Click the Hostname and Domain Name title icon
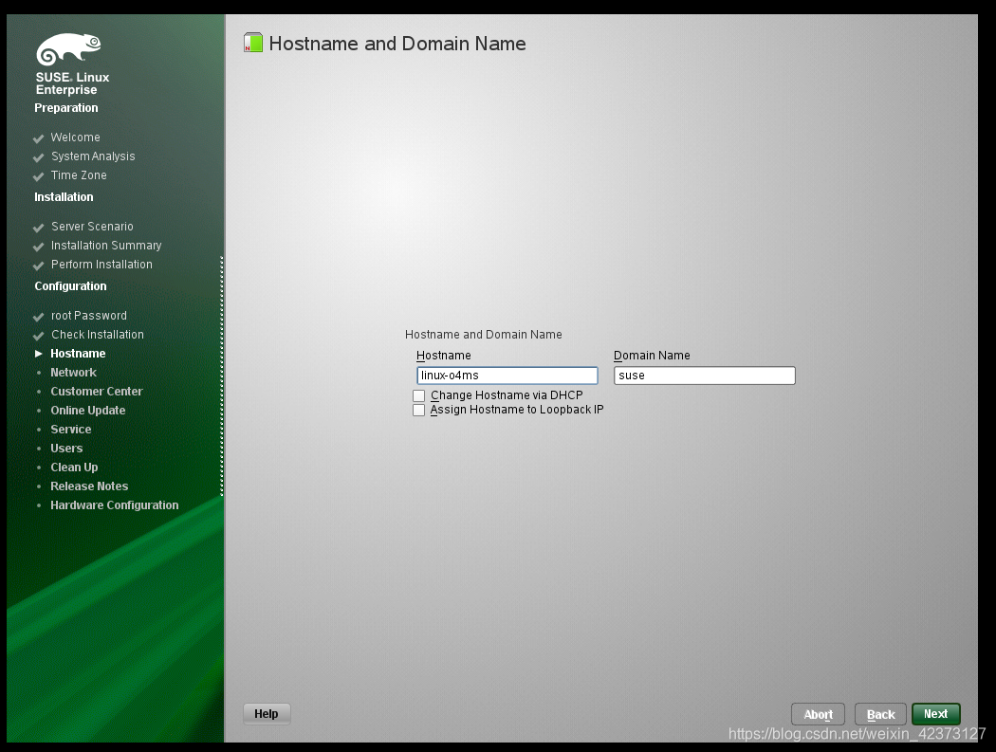 [253, 44]
